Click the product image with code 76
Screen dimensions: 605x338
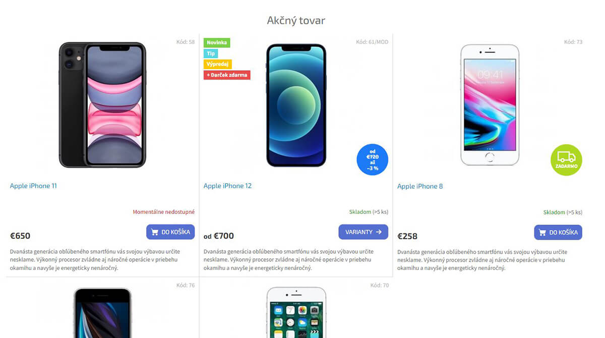point(102,313)
